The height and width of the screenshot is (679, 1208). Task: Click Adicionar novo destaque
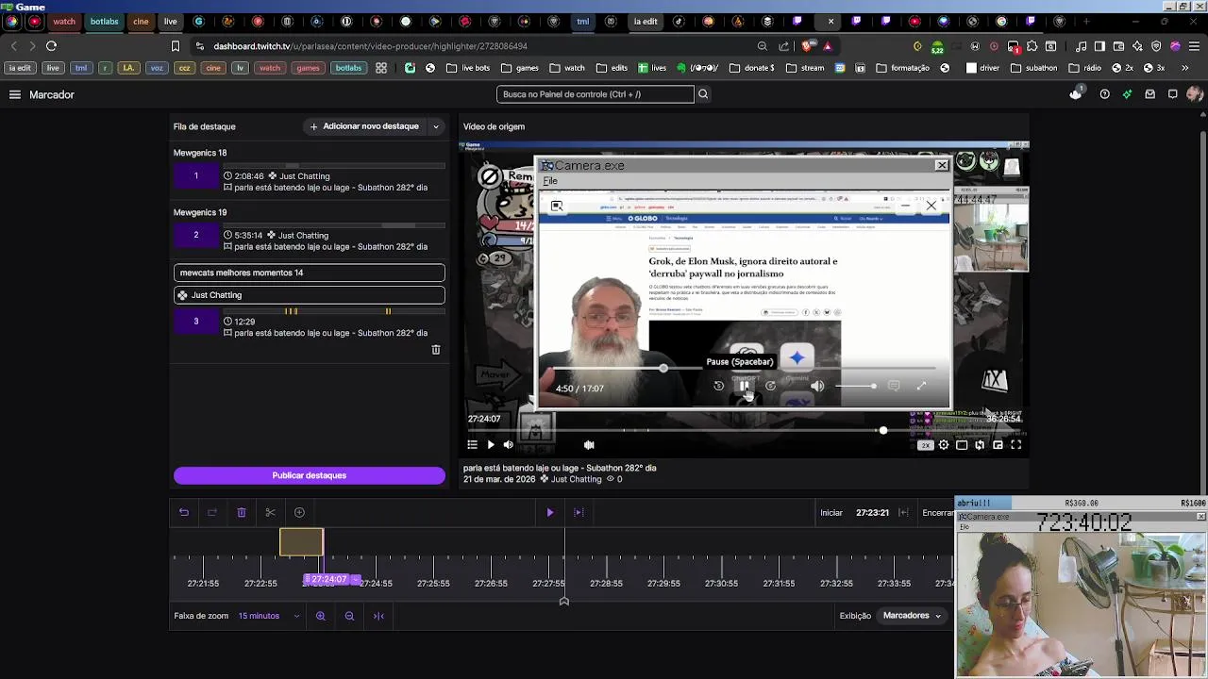(x=364, y=126)
